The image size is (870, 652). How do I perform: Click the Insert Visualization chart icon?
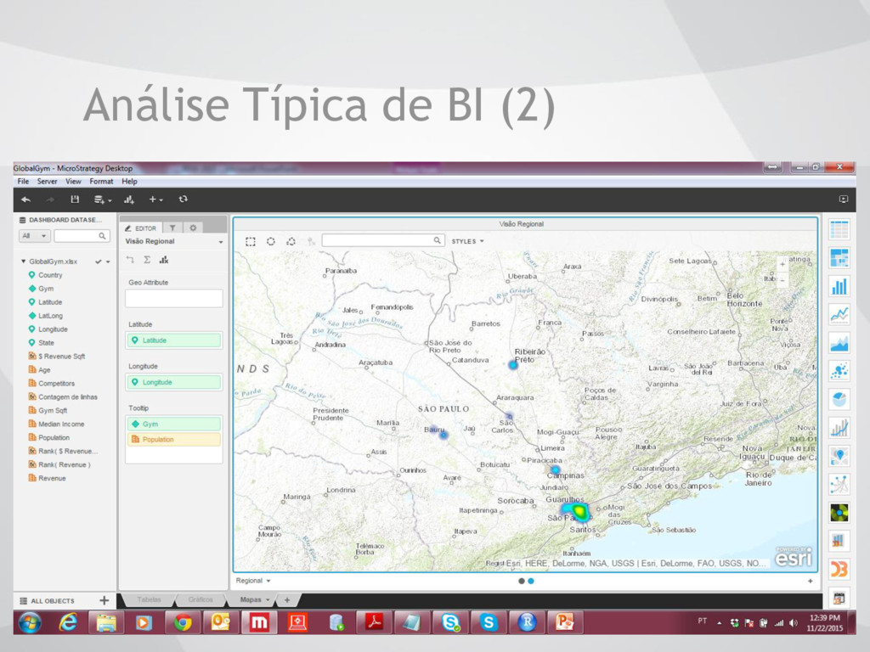click(129, 200)
